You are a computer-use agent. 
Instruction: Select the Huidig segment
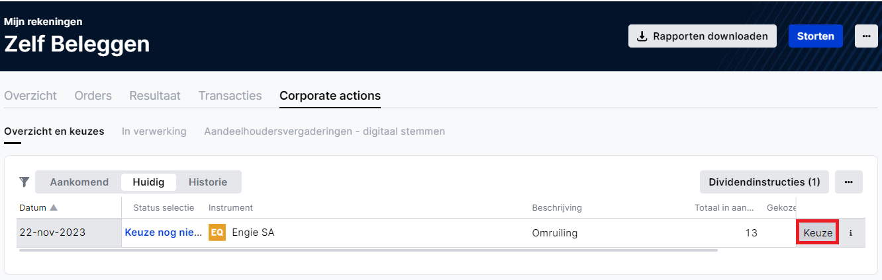(x=148, y=182)
